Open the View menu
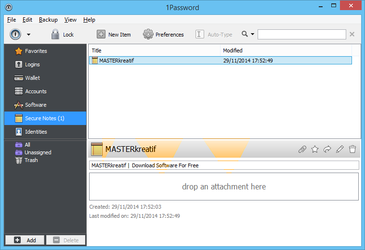 point(70,20)
